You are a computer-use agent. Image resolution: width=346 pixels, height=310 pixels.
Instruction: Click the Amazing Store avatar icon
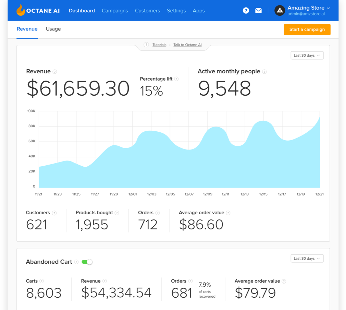click(280, 11)
